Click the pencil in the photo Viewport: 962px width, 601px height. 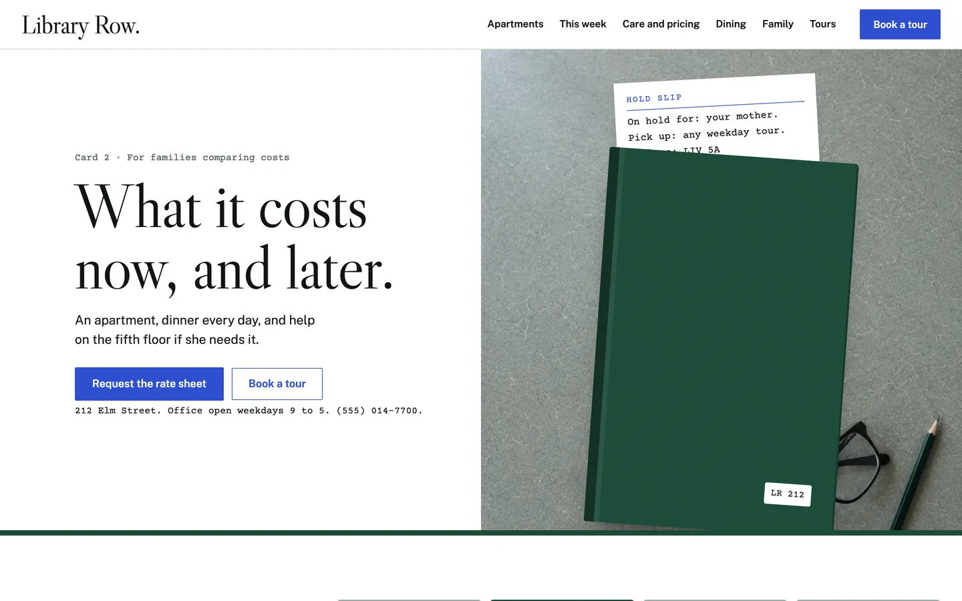tap(917, 472)
